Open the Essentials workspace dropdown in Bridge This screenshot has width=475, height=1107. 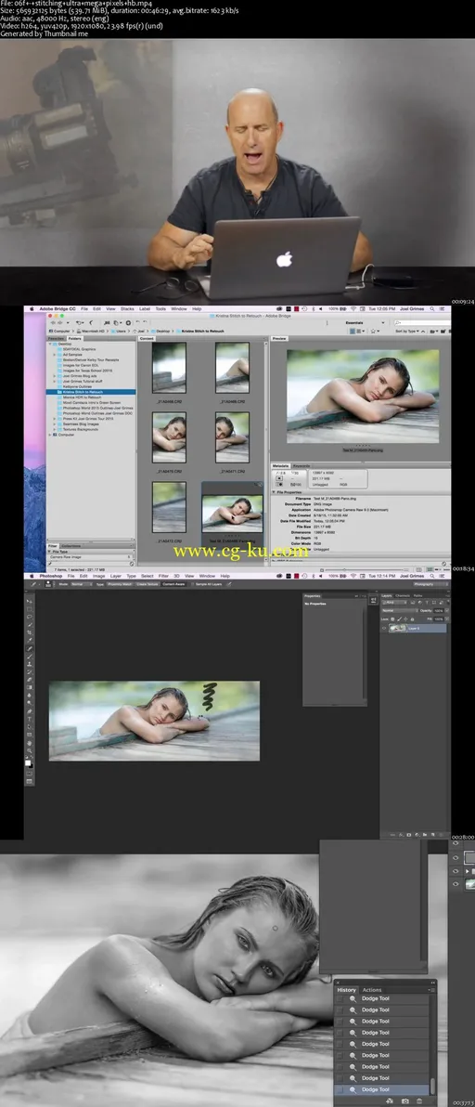(x=366, y=322)
